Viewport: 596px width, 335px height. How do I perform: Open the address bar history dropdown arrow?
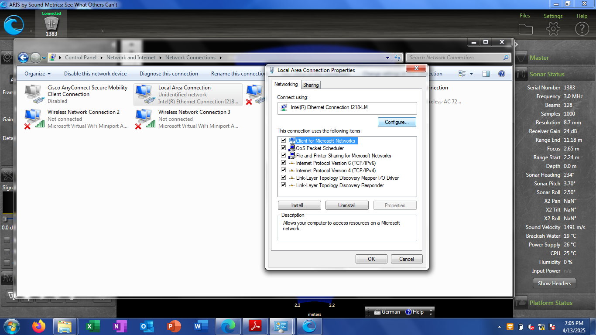pyautogui.click(x=388, y=58)
